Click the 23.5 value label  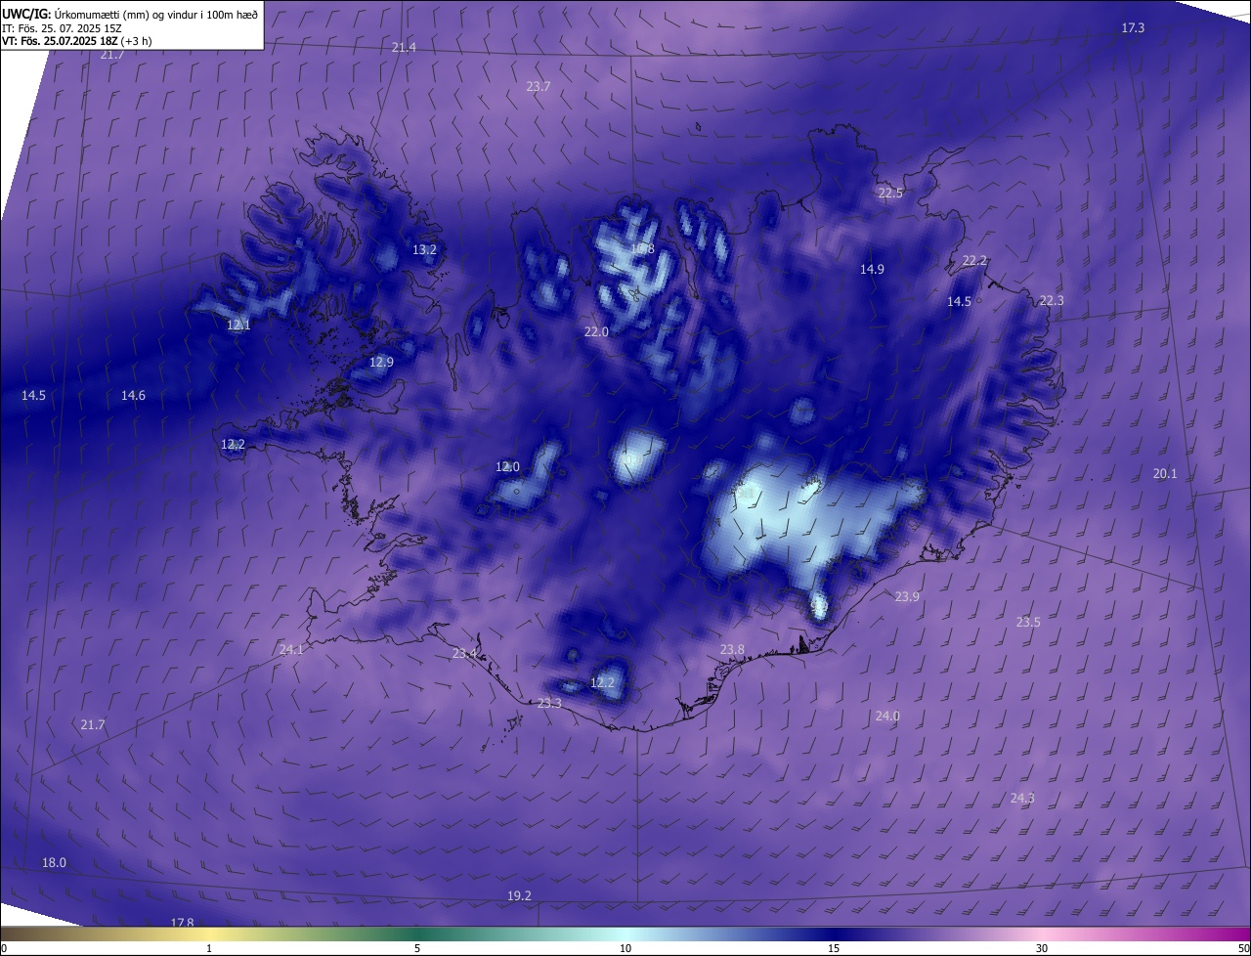(1028, 623)
